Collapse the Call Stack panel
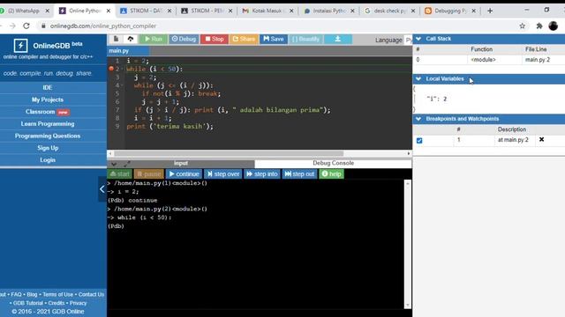Viewport: 565px width, 317px height. point(418,39)
